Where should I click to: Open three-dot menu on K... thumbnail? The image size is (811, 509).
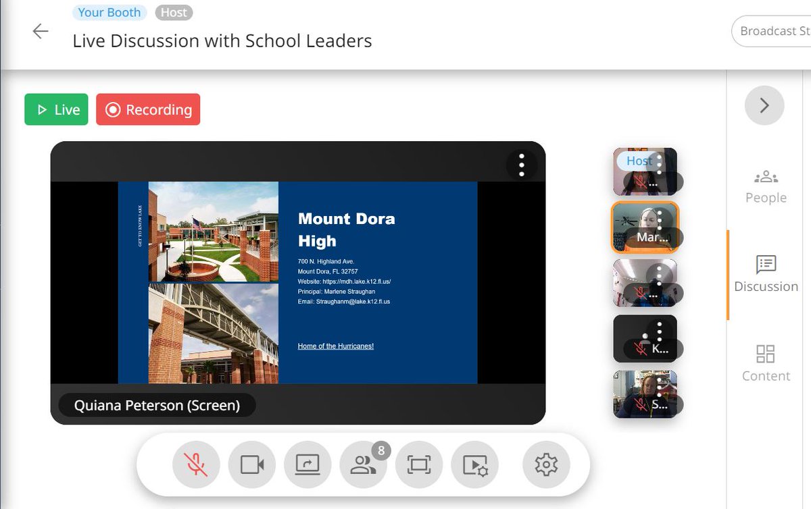coord(659,330)
